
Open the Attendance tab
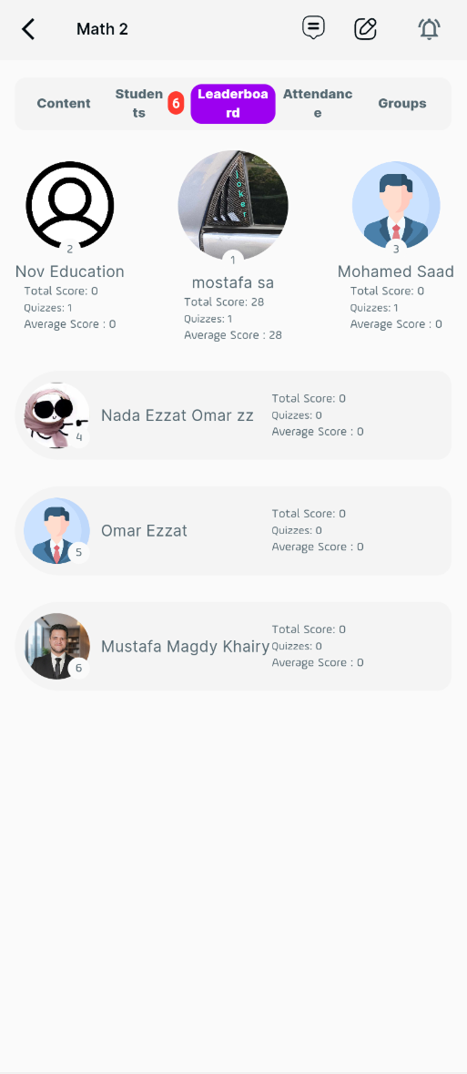(318, 104)
